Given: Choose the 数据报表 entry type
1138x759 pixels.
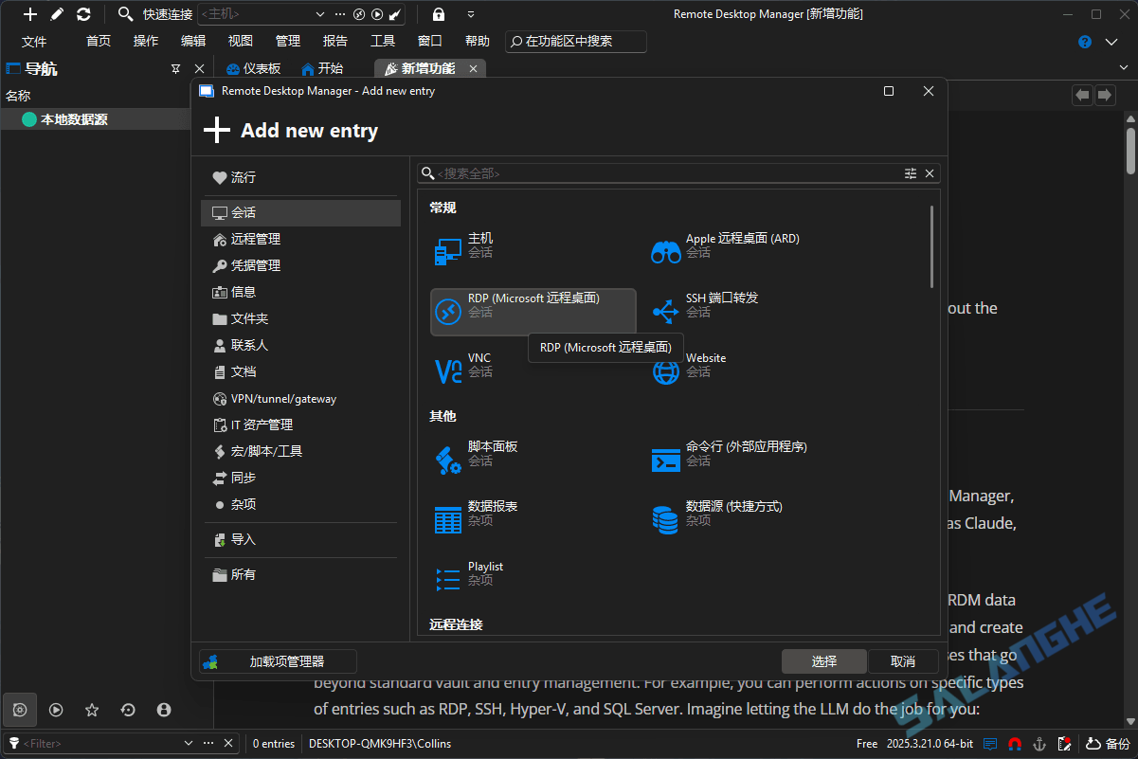Looking at the screenshot, I should coord(493,512).
